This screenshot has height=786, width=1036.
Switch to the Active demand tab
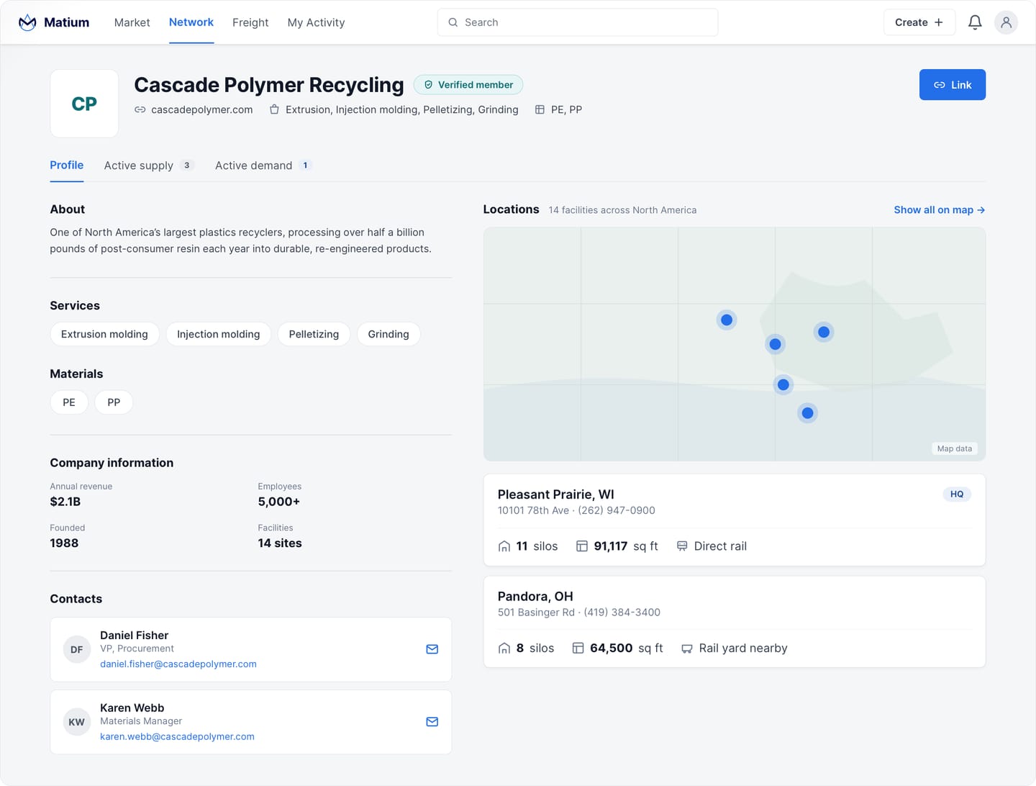click(x=263, y=166)
